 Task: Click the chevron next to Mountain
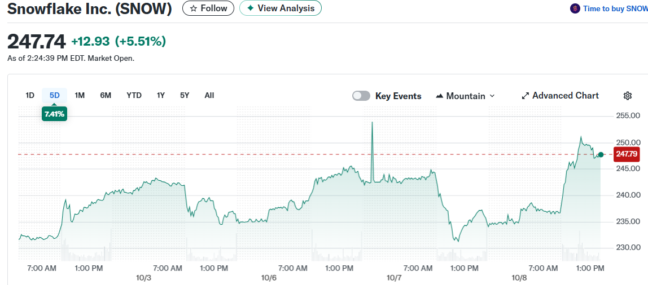coord(492,96)
